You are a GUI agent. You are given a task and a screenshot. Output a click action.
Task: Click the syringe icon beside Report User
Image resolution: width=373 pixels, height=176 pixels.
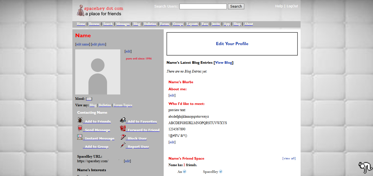click(x=123, y=145)
